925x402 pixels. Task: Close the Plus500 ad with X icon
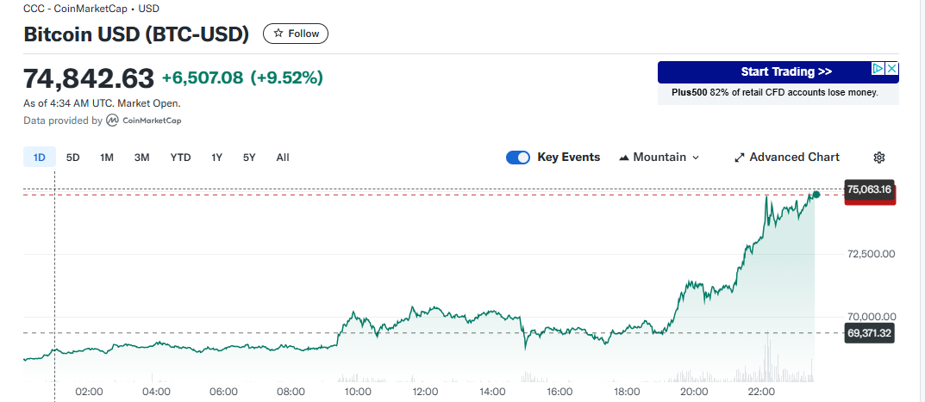click(892, 68)
